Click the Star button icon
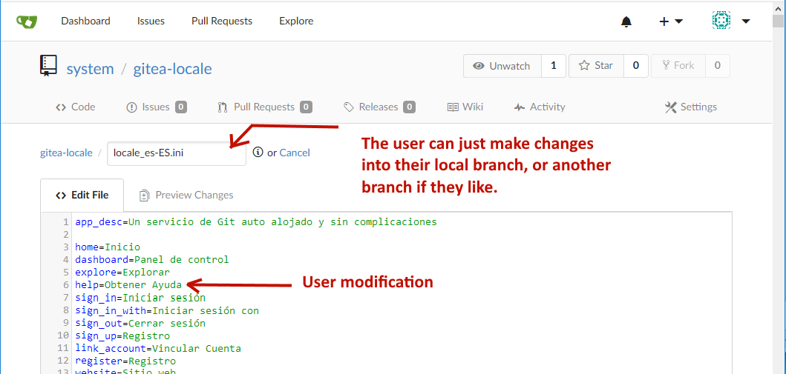786x374 pixels. point(583,65)
